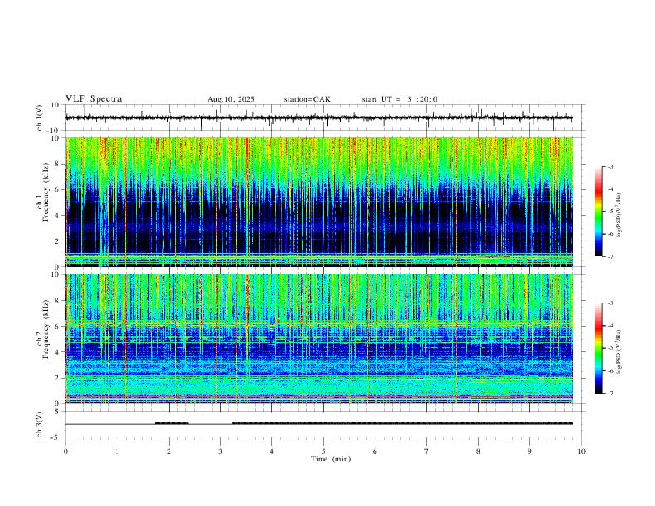Click the ch.1 spectrogram color scale bar
The height and width of the screenshot is (506, 655).
pyautogui.click(x=598, y=212)
